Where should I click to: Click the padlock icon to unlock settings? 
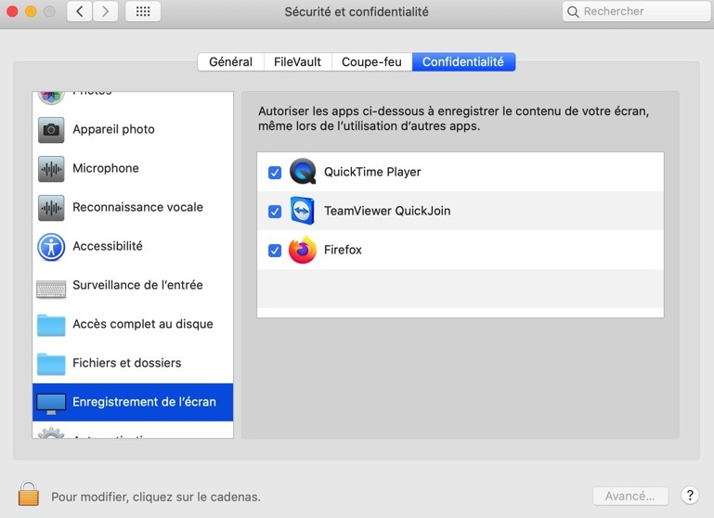(29, 494)
